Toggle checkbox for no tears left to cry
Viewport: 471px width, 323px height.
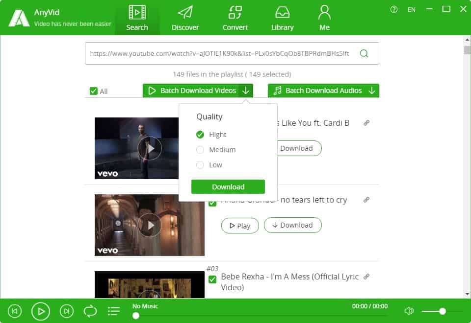pos(212,204)
